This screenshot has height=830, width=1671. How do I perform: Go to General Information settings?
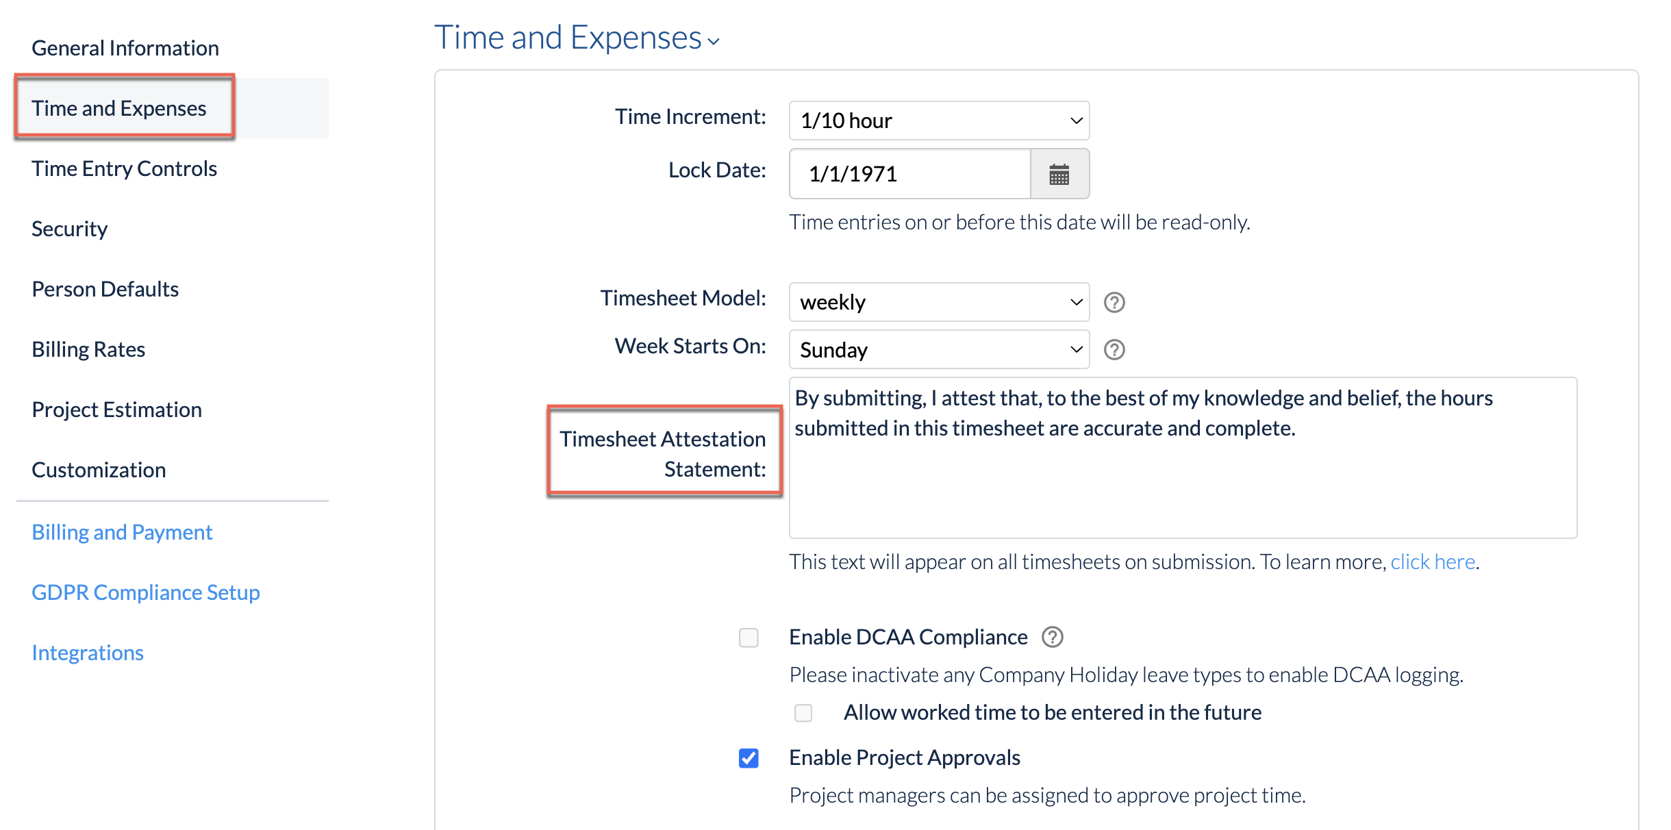[x=125, y=47]
